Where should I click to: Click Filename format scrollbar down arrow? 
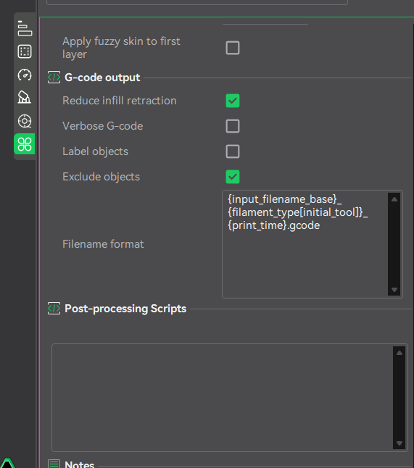394,290
